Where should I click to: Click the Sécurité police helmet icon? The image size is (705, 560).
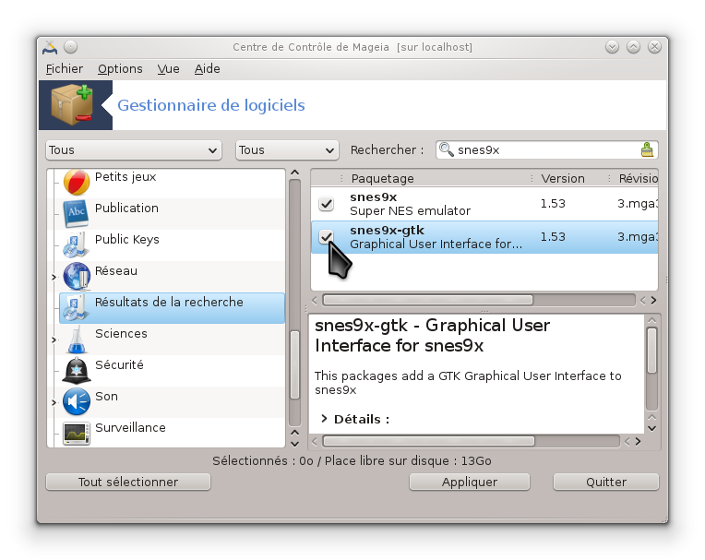77,371
